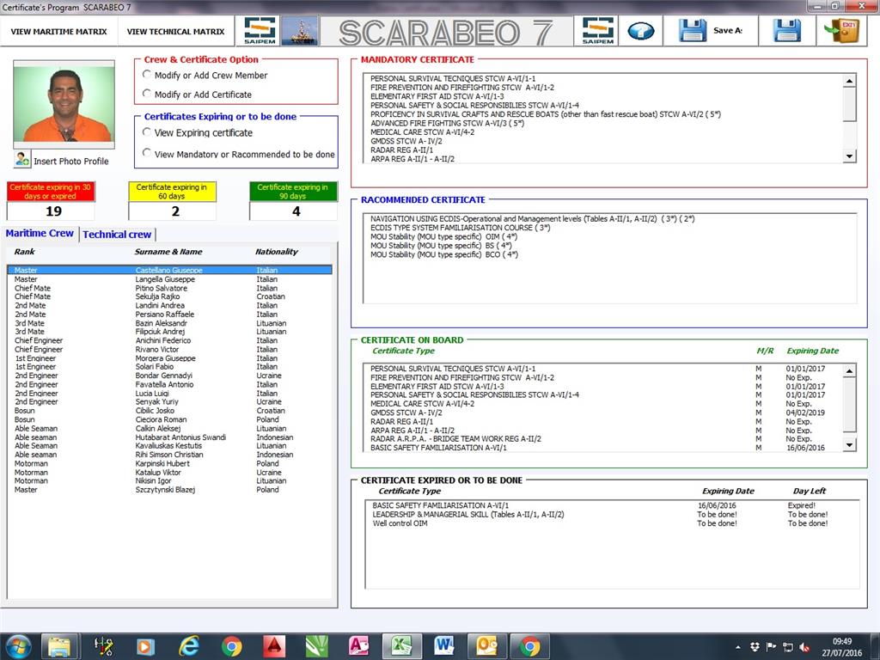The height and width of the screenshot is (660, 880).
Task: Open Windows Start button
Action: 18,646
